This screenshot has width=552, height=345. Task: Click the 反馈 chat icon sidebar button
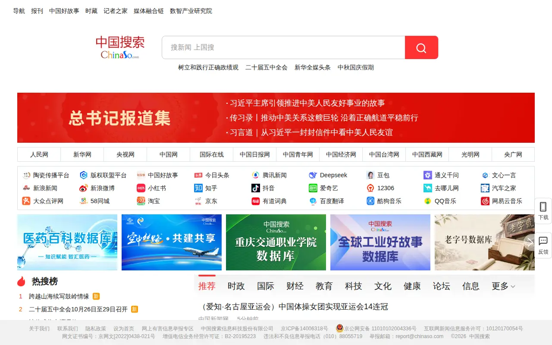click(x=543, y=245)
